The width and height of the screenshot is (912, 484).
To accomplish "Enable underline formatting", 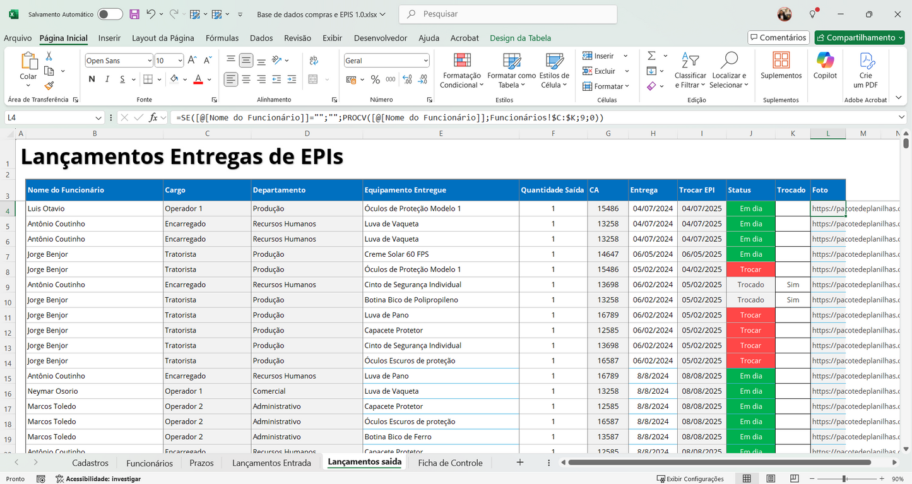I will click(x=122, y=79).
